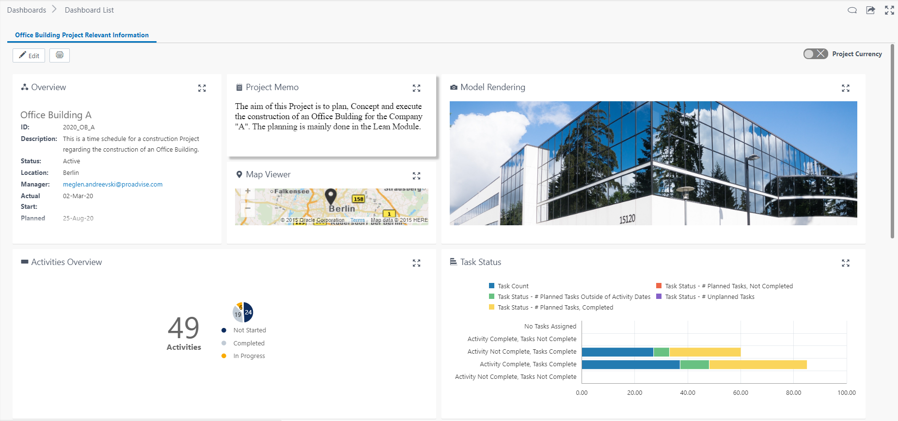Screen dimensions: 898x421
Task: Toggle the Project Currency switch
Action: pos(815,54)
